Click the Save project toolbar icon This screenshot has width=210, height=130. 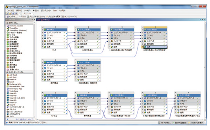pyautogui.click(x=13, y=14)
